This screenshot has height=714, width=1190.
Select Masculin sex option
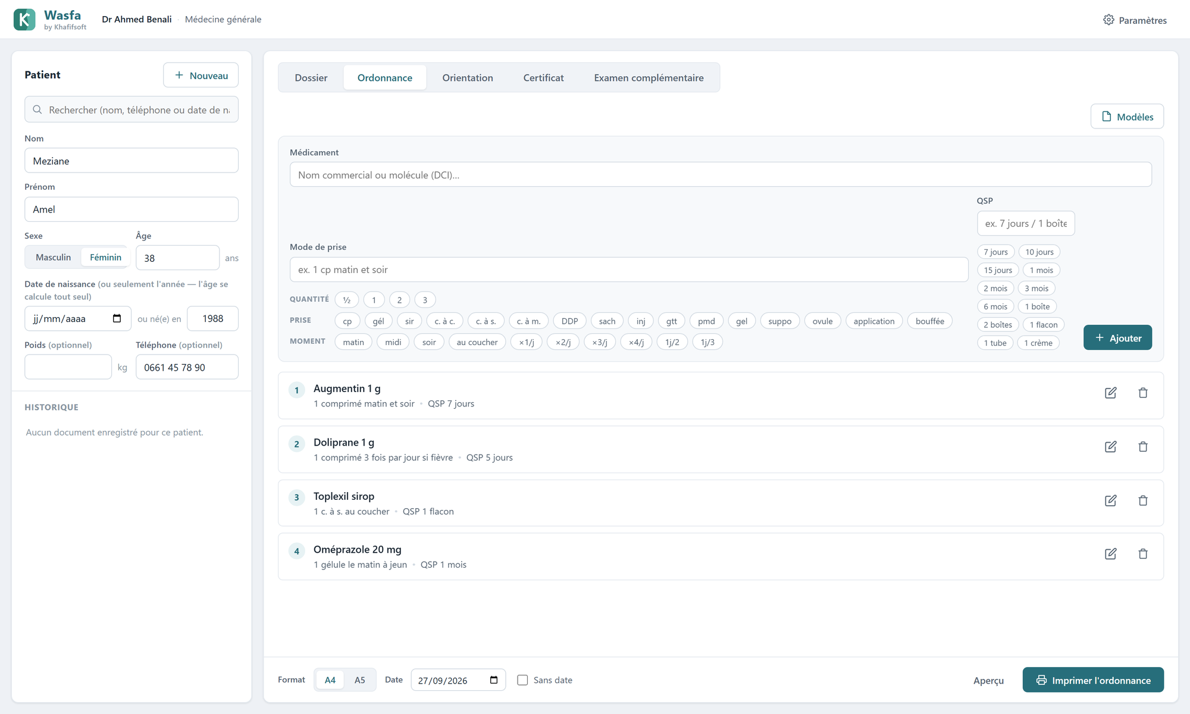click(x=53, y=257)
